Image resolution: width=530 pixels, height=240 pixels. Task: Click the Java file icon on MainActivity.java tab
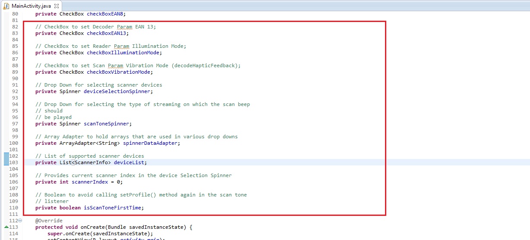point(6,6)
